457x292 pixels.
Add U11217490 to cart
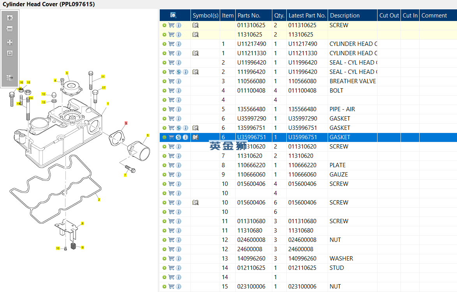[171, 44]
